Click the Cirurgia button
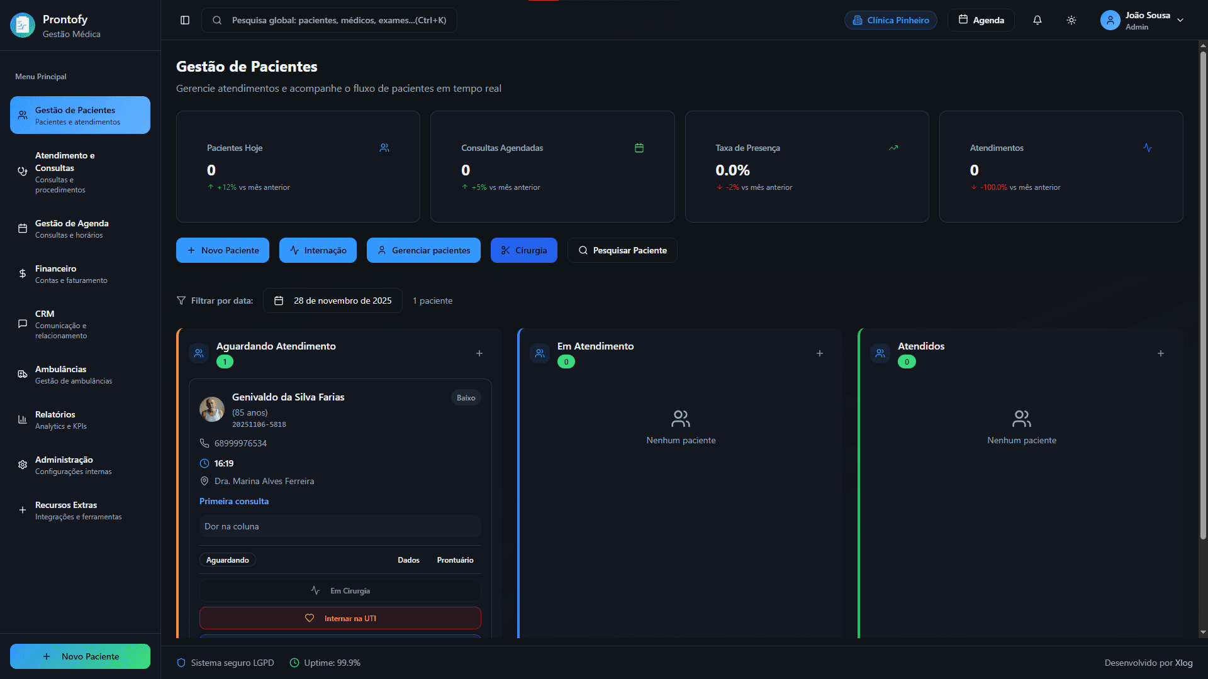 (x=524, y=250)
